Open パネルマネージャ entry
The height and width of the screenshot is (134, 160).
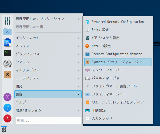click(118, 78)
